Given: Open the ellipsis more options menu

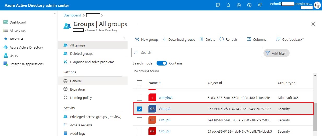Looking at the screenshot, I should [x=136, y=24].
